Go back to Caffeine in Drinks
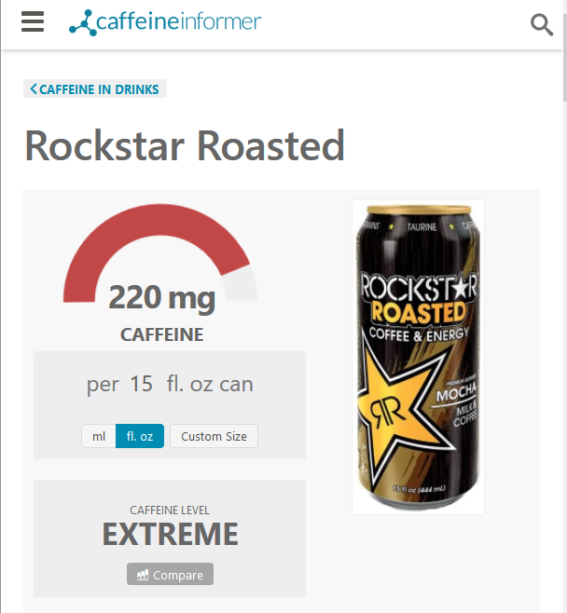567x613 pixels. click(95, 89)
